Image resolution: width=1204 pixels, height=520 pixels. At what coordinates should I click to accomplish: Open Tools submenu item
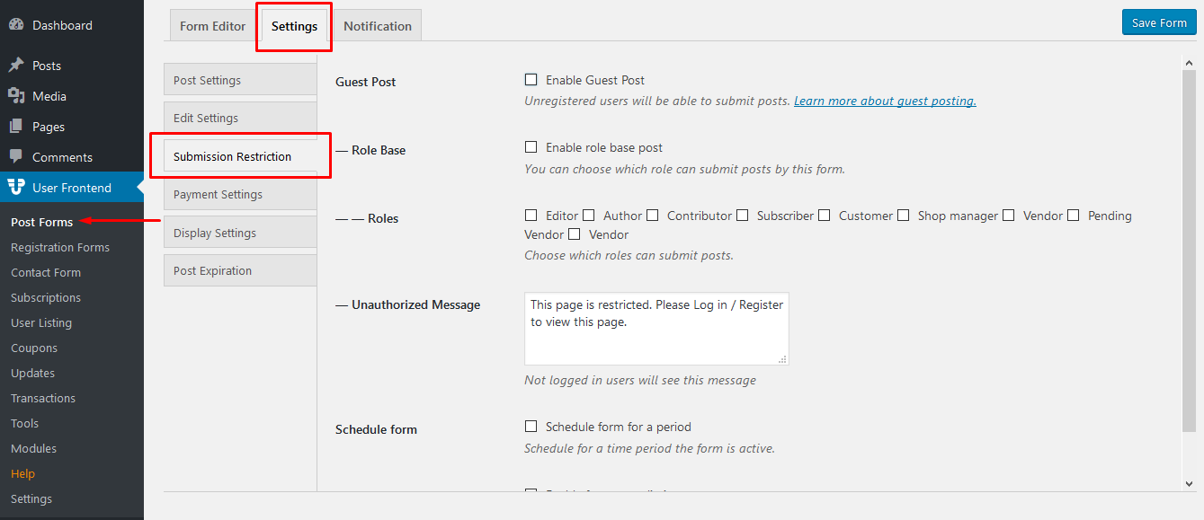point(25,423)
